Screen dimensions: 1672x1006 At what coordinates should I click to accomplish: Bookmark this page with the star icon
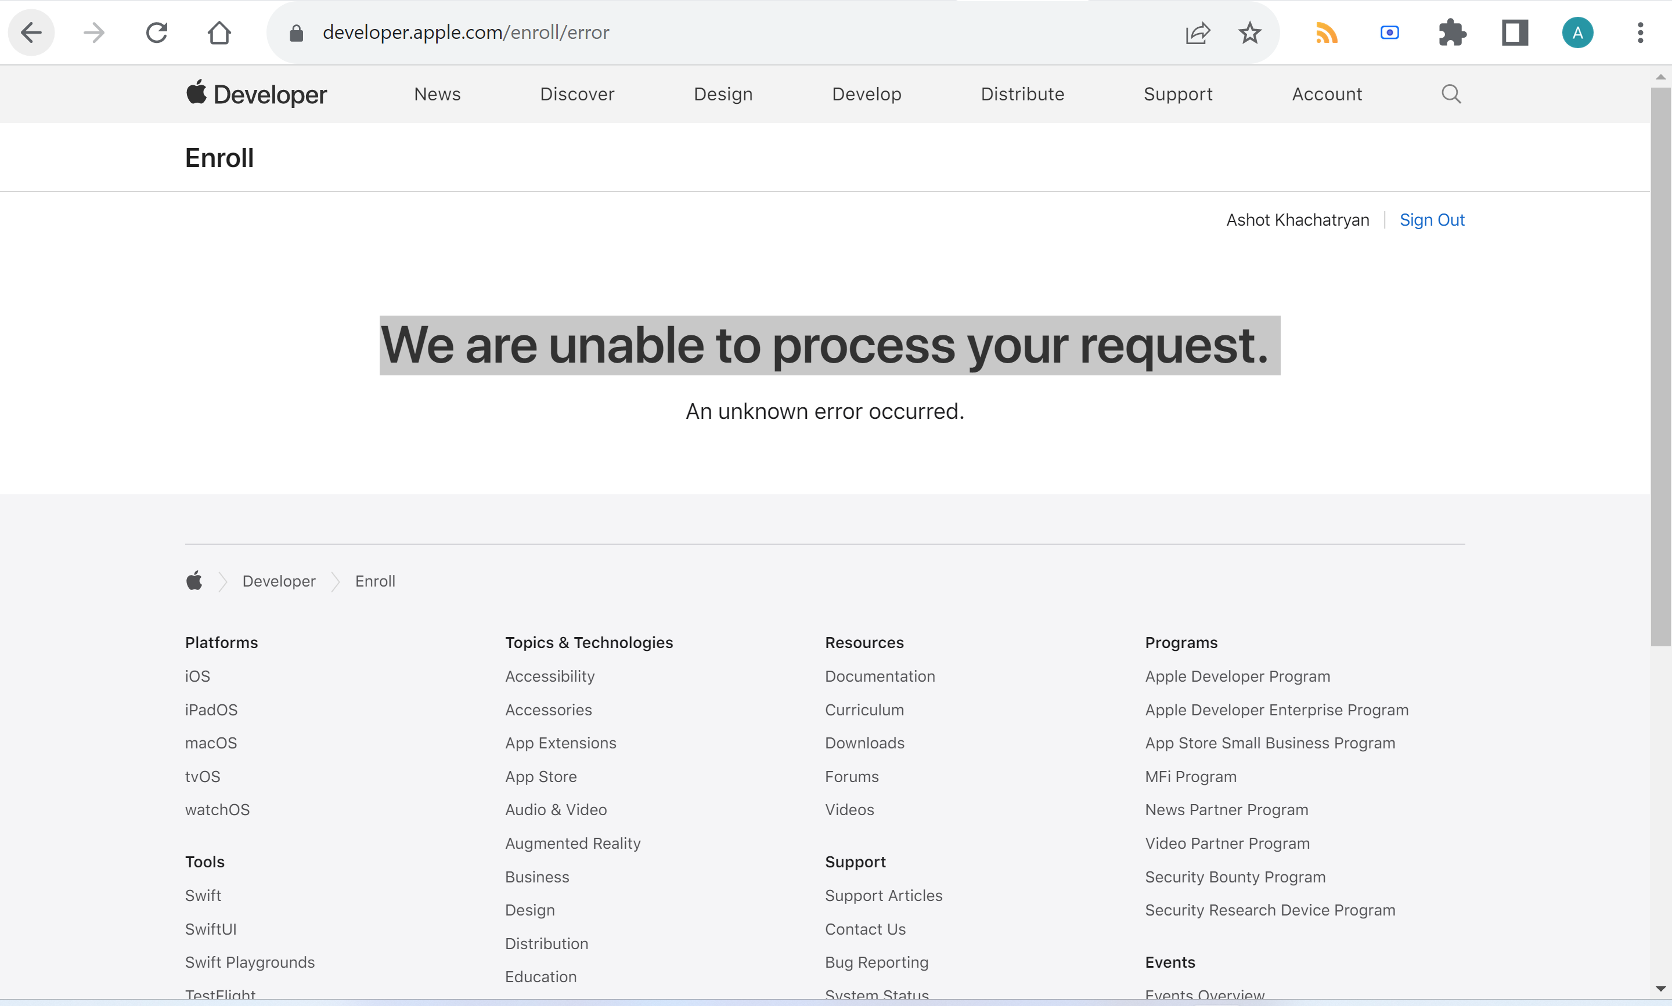(x=1249, y=32)
